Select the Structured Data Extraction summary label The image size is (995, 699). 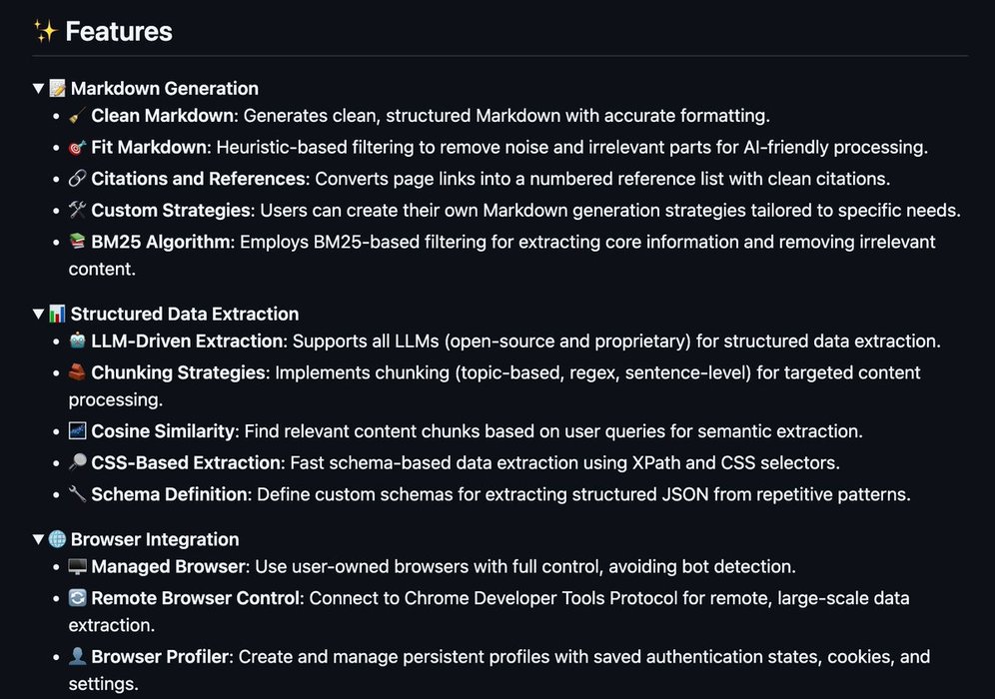point(185,314)
